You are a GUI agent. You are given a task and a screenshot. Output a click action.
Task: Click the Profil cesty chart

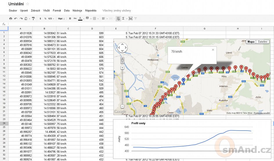[x=192, y=139]
